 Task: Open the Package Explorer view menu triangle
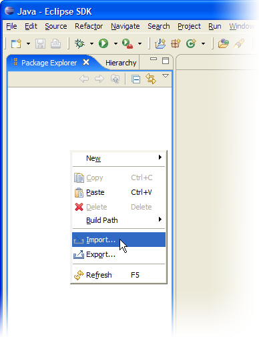pos(166,76)
